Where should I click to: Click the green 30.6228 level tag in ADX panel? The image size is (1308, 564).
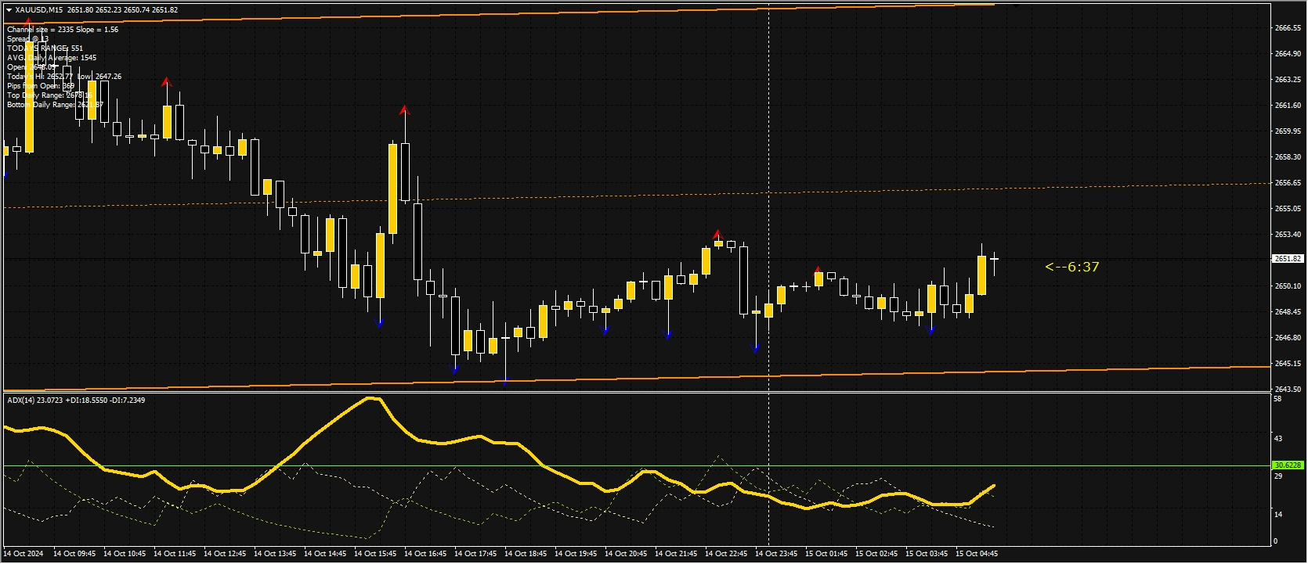click(1288, 465)
